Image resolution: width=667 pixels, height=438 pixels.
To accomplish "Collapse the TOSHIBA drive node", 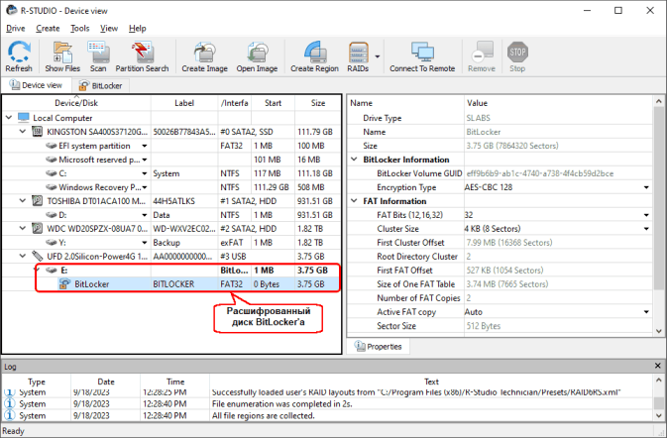I will pyautogui.click(x=23, y=201).
